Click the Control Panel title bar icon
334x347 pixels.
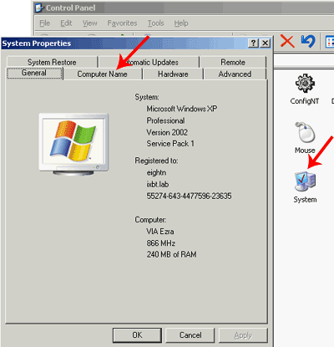coord(39,8)
